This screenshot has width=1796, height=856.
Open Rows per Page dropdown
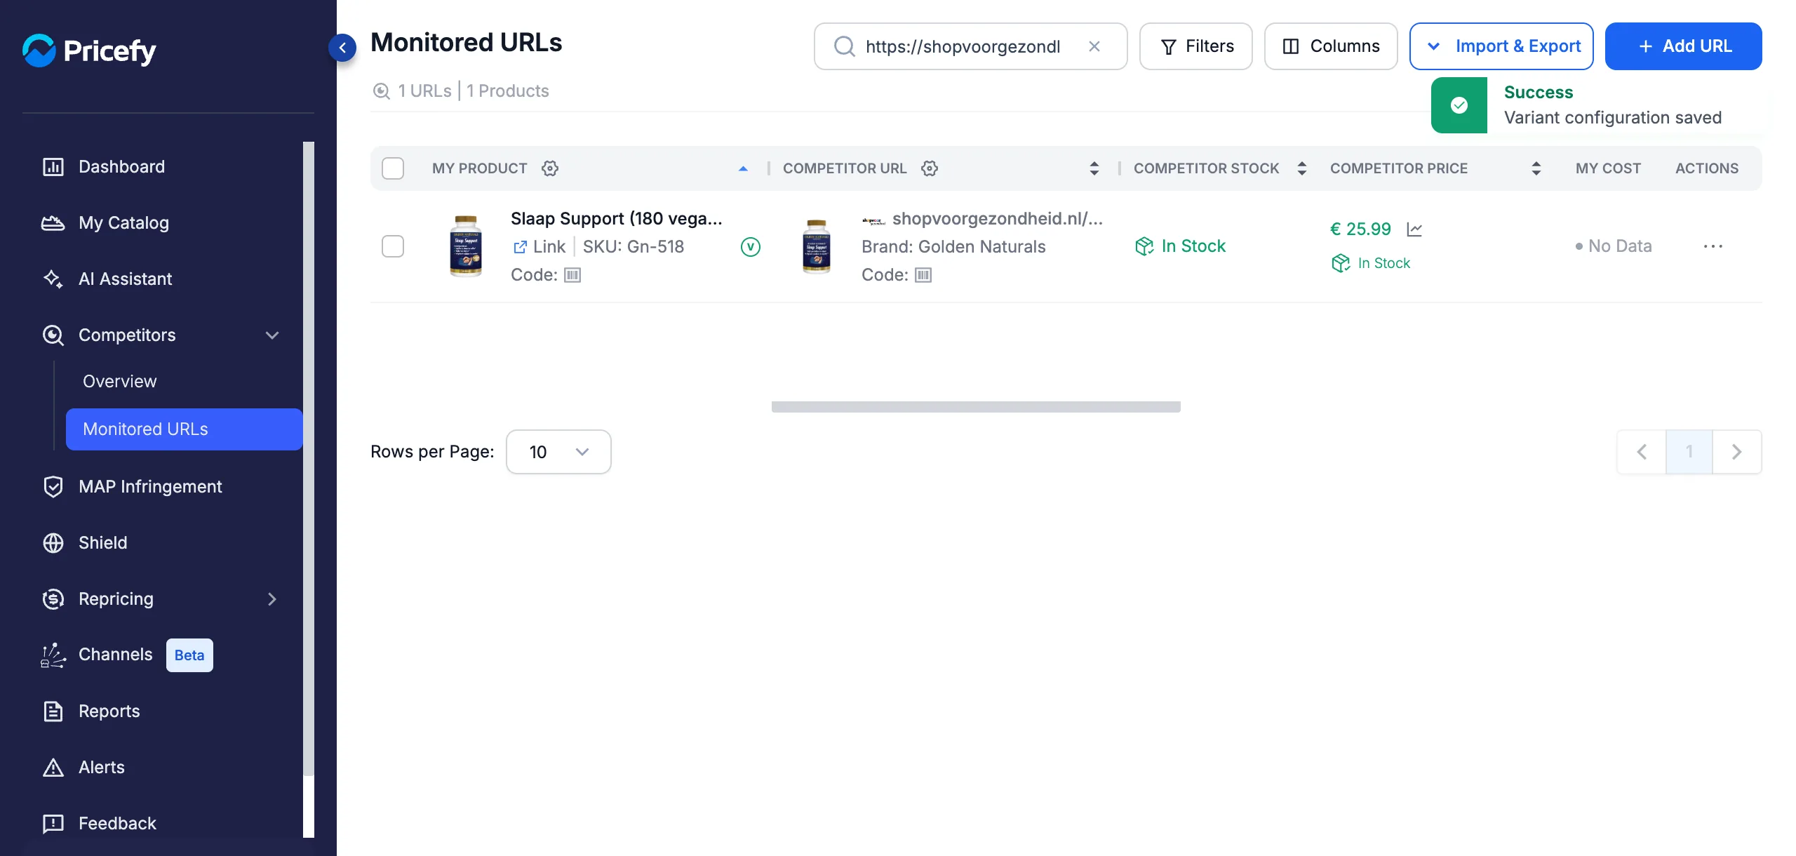[x=558, y=452]
